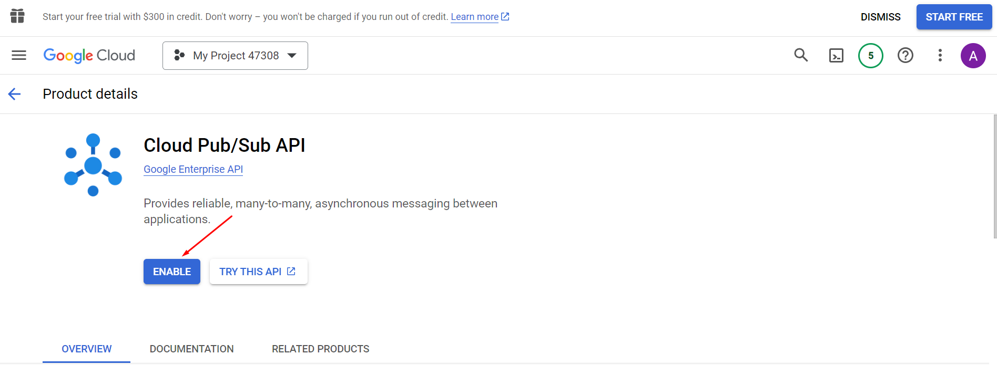
Task: Open the help question mark icon
Action: pyautogui.click(x=905, y=55)
